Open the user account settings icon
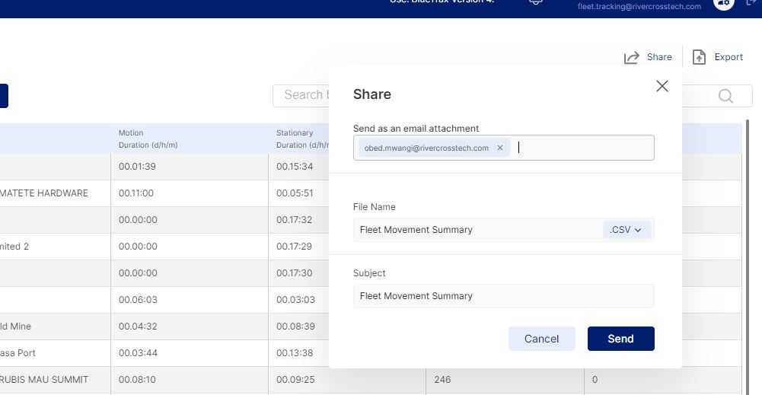 (722, 3)
